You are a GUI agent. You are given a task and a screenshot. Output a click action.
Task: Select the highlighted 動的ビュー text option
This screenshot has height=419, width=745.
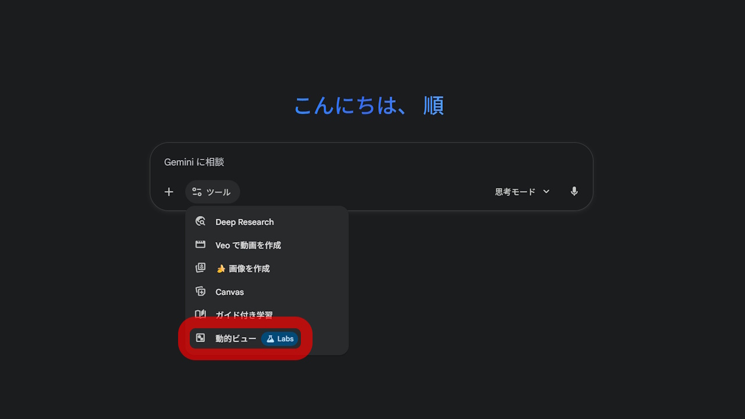pos(236,339)
